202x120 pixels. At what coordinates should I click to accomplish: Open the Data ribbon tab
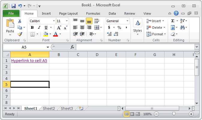pos(112,13)
